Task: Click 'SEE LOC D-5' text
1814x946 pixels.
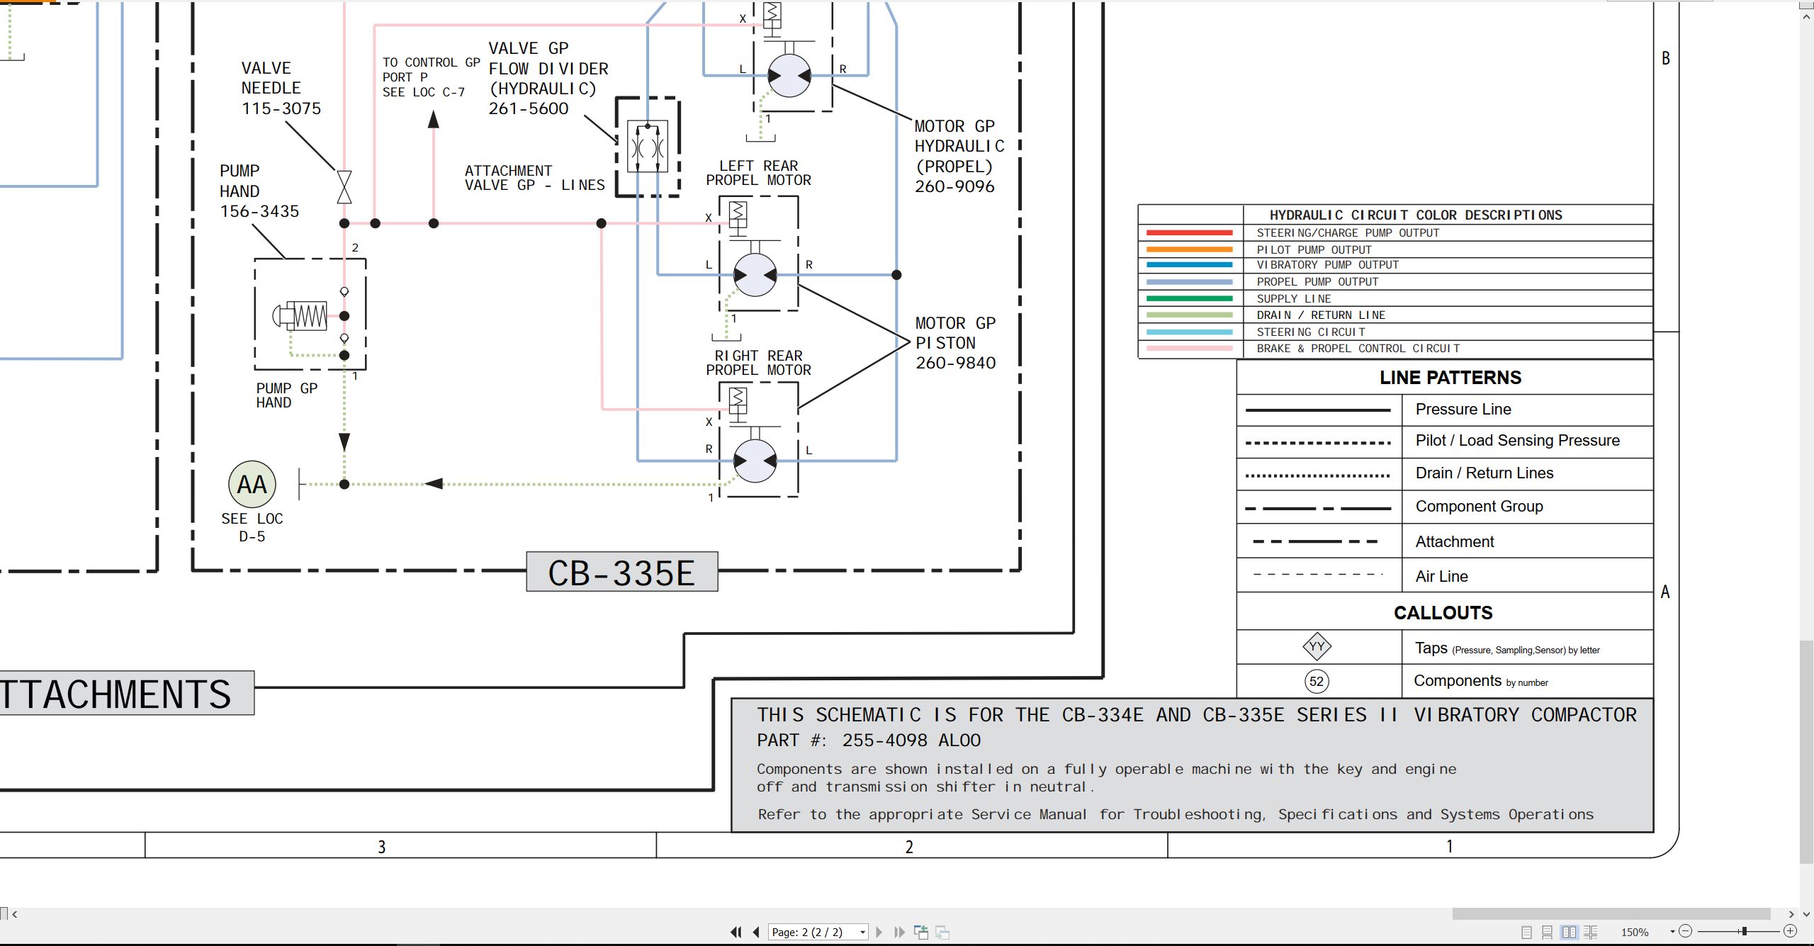Action: (252, 527)
